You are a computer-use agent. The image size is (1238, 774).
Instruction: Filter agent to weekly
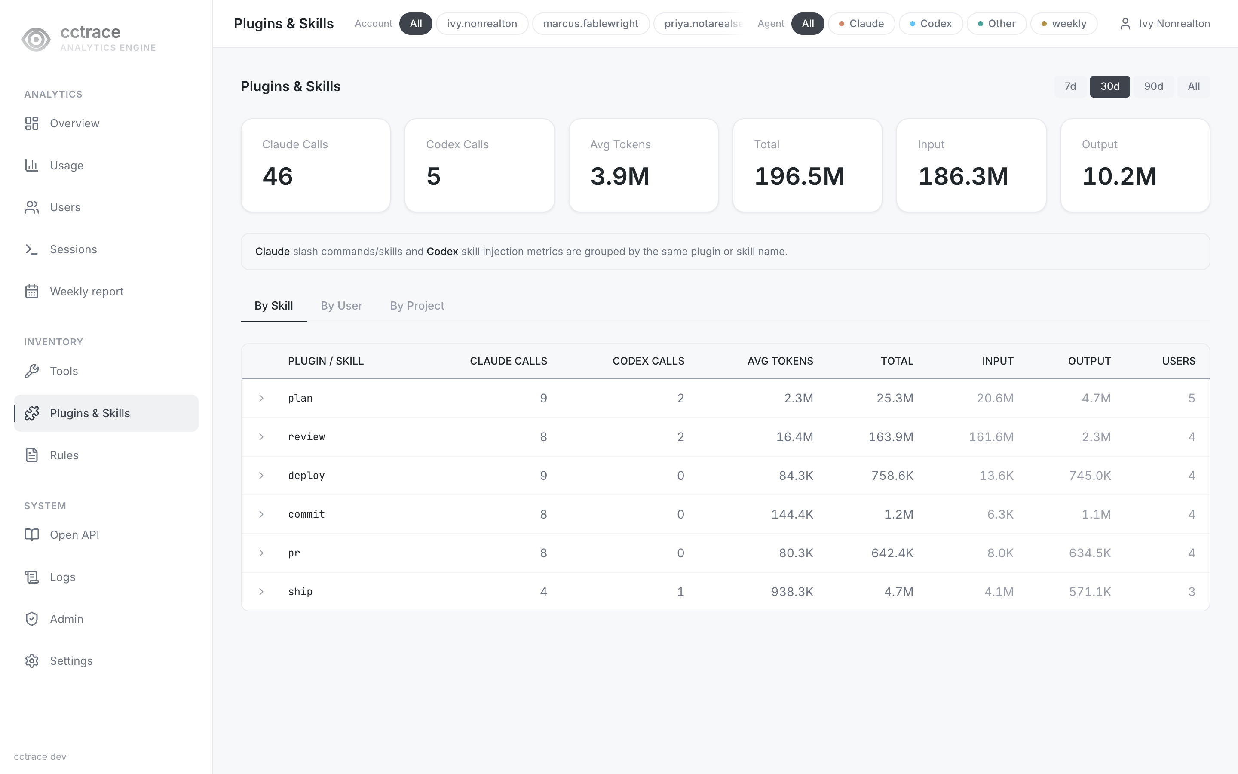[1064, 24]
